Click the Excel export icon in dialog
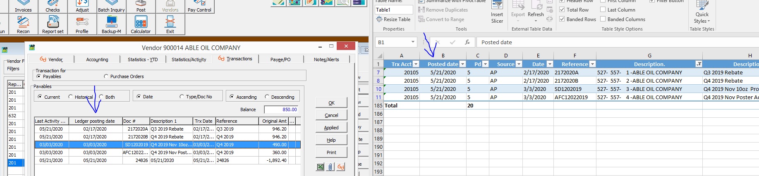Viewport: 759px width, 176px height. click(320, 167)
